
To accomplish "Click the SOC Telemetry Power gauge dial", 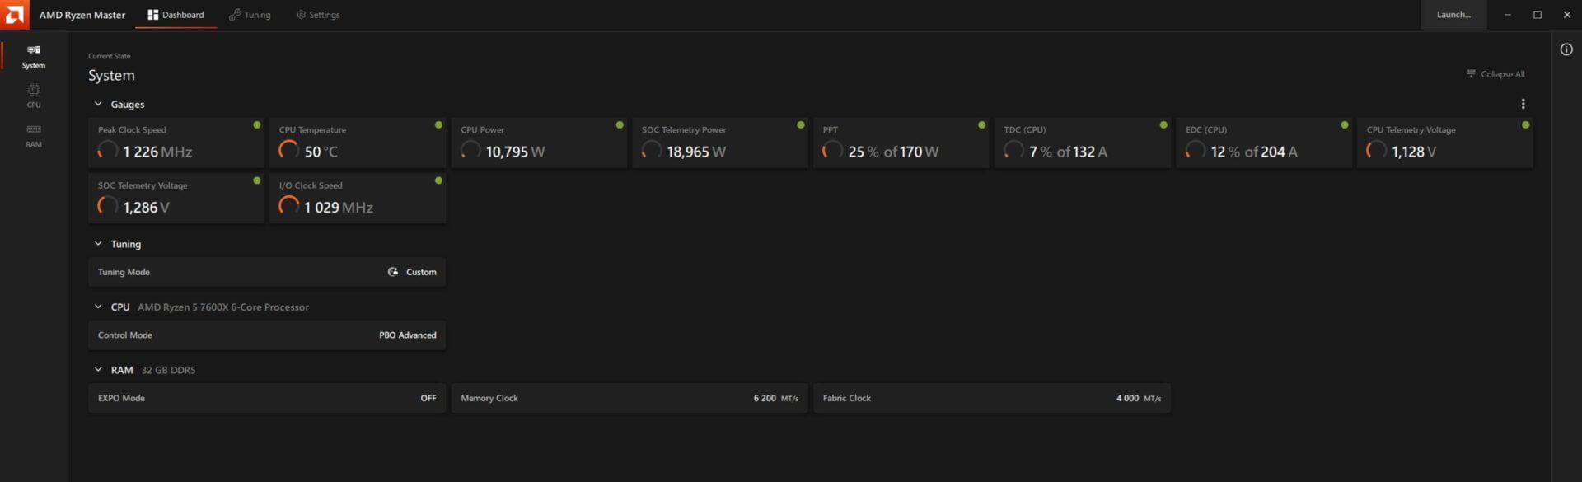I will 652,150.
